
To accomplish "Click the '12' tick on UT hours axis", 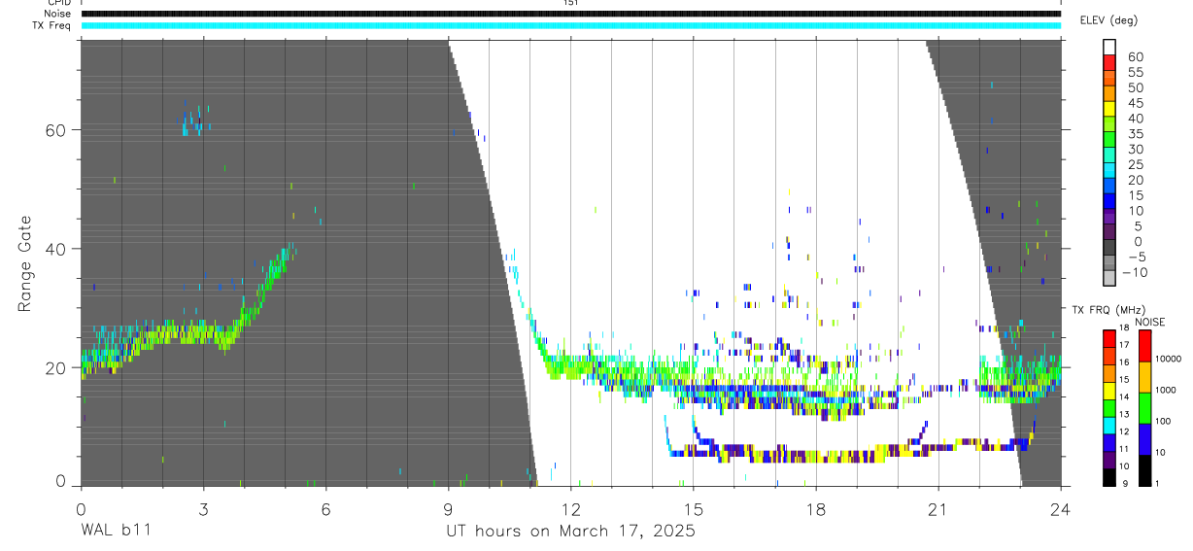I will pos(570,509).
